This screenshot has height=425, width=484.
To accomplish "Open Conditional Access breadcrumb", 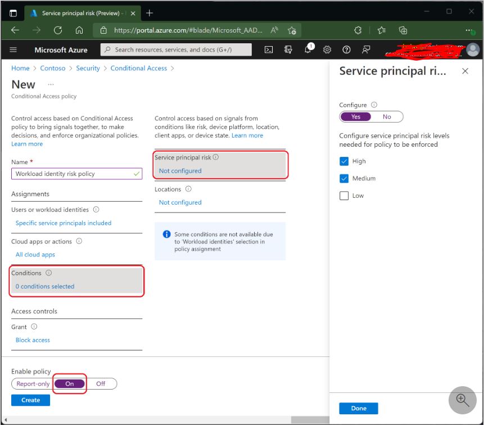I will point(139,68).
